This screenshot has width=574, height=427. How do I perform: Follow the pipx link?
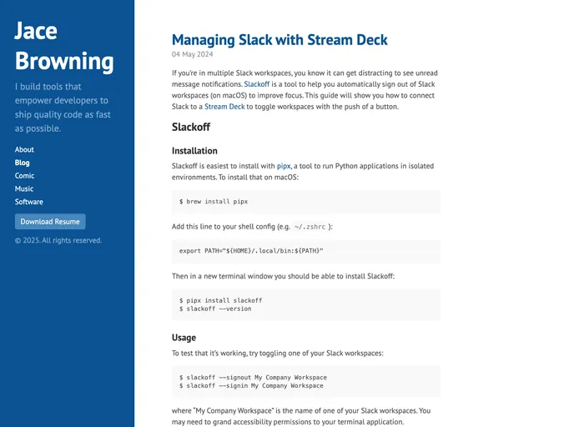pyautogui.click(x=284, y=166)
